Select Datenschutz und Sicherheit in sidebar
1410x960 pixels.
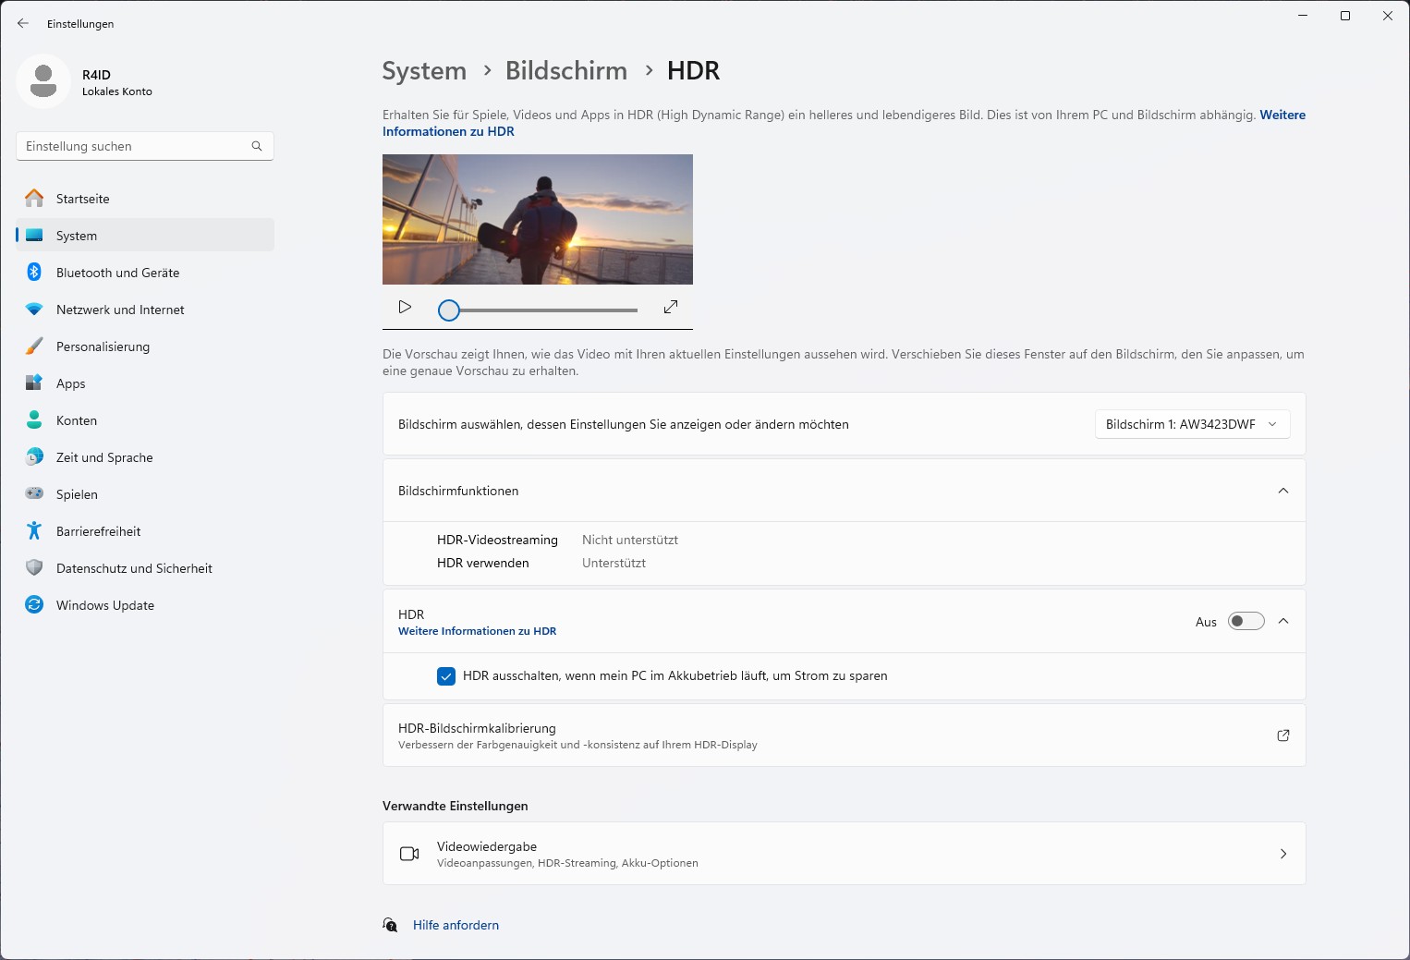coord(134,568)
